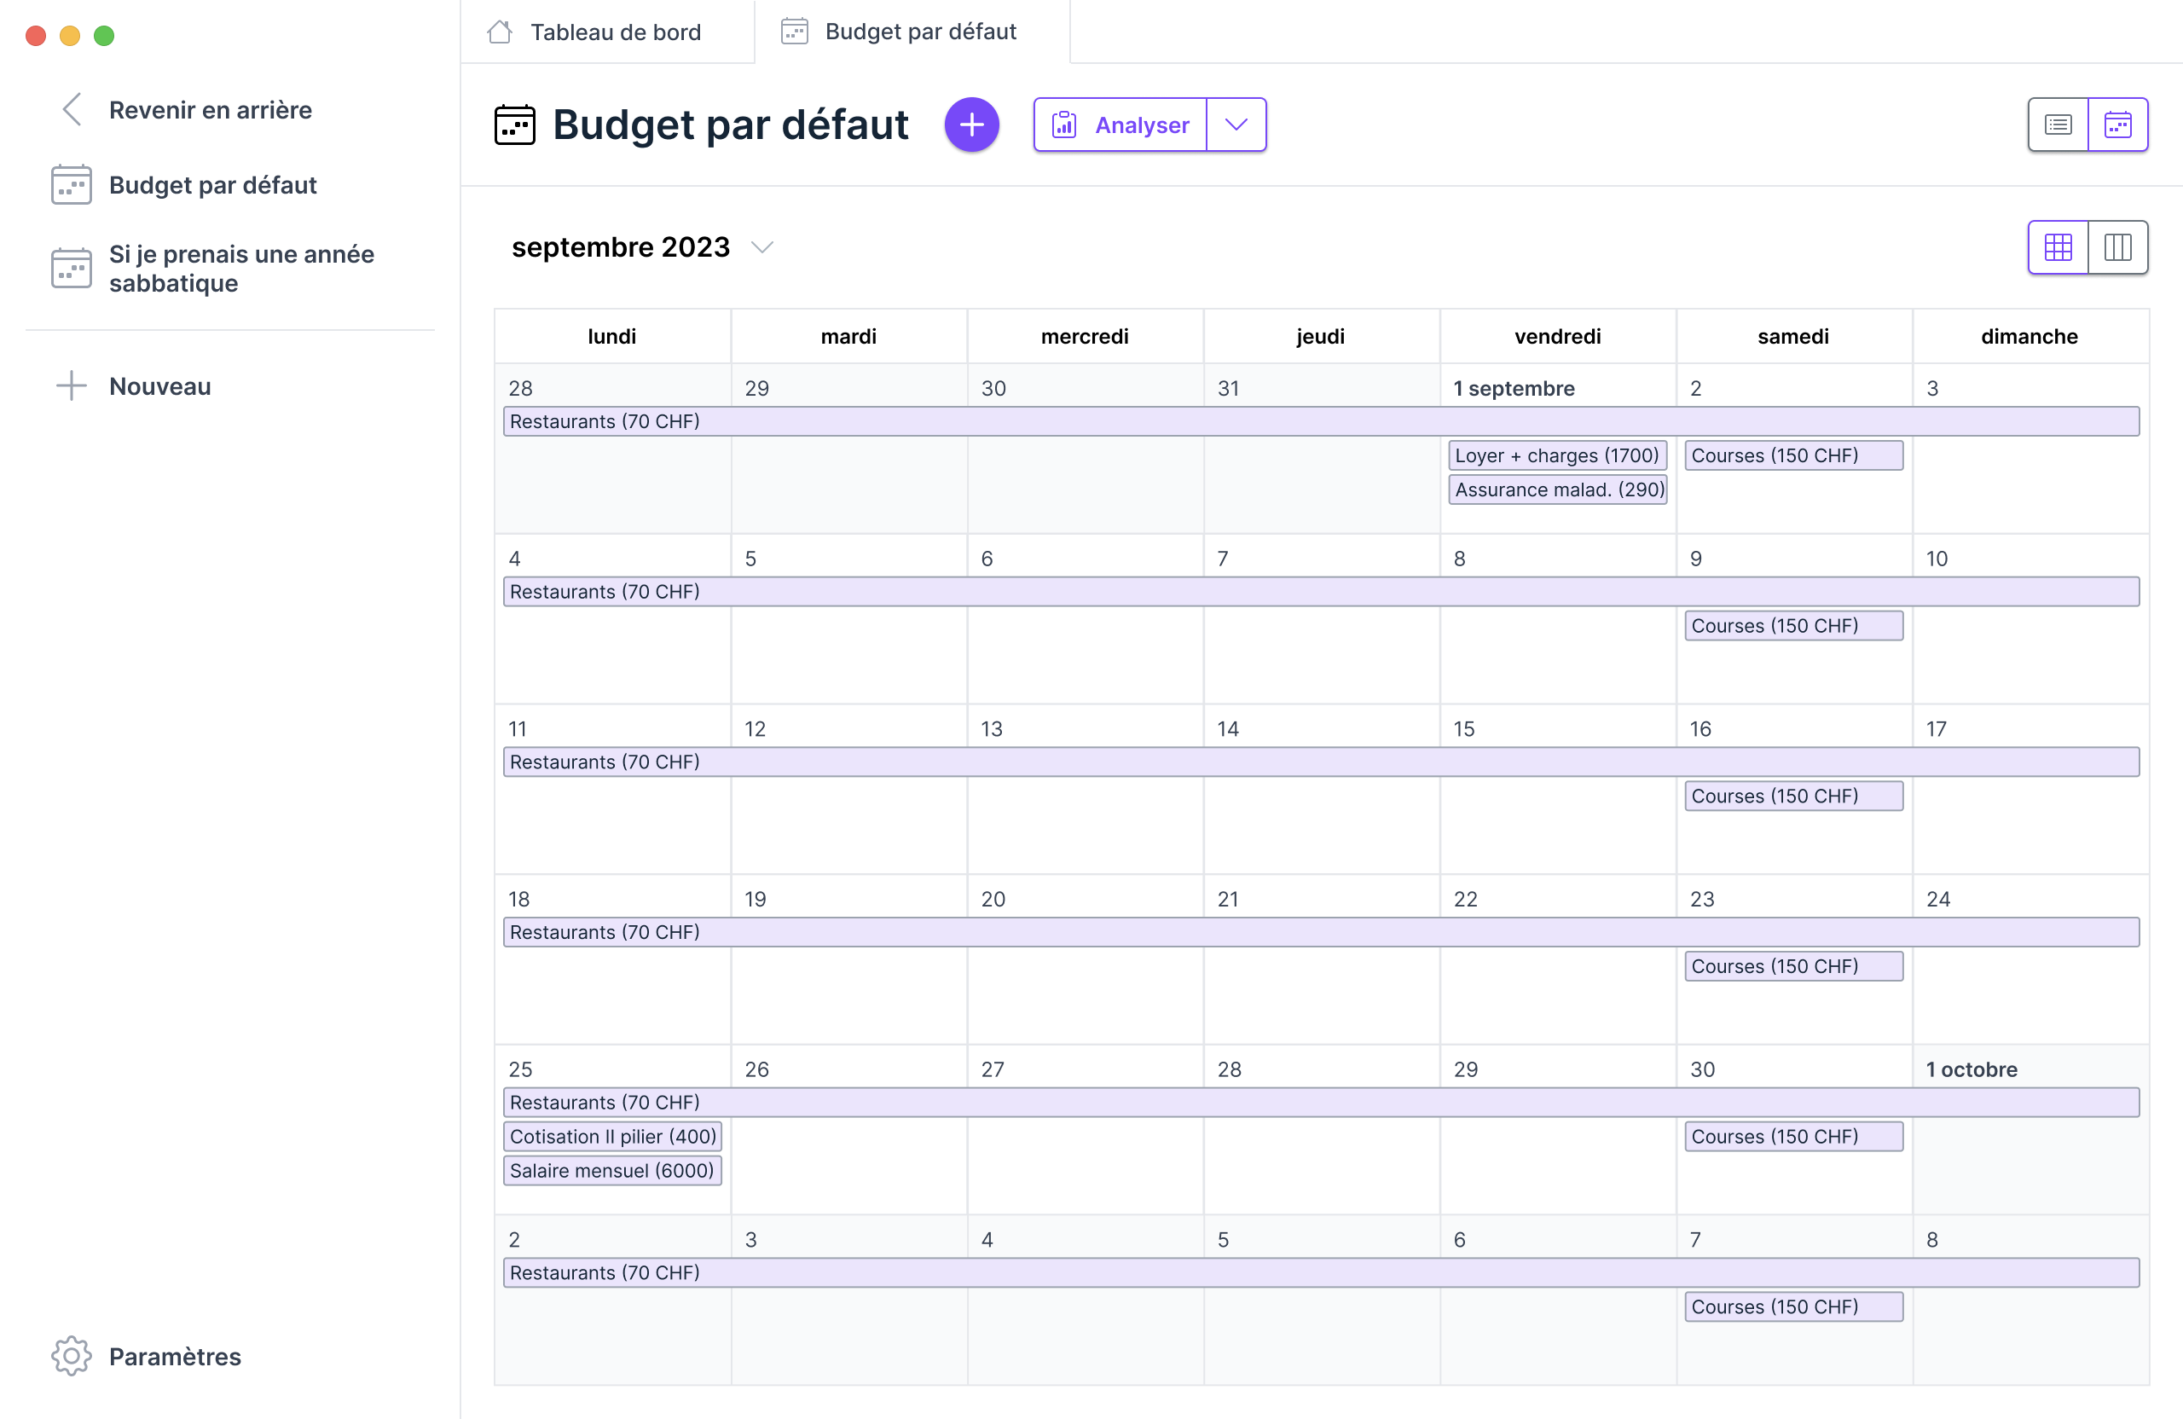Toggle the column layout view

2119,246
